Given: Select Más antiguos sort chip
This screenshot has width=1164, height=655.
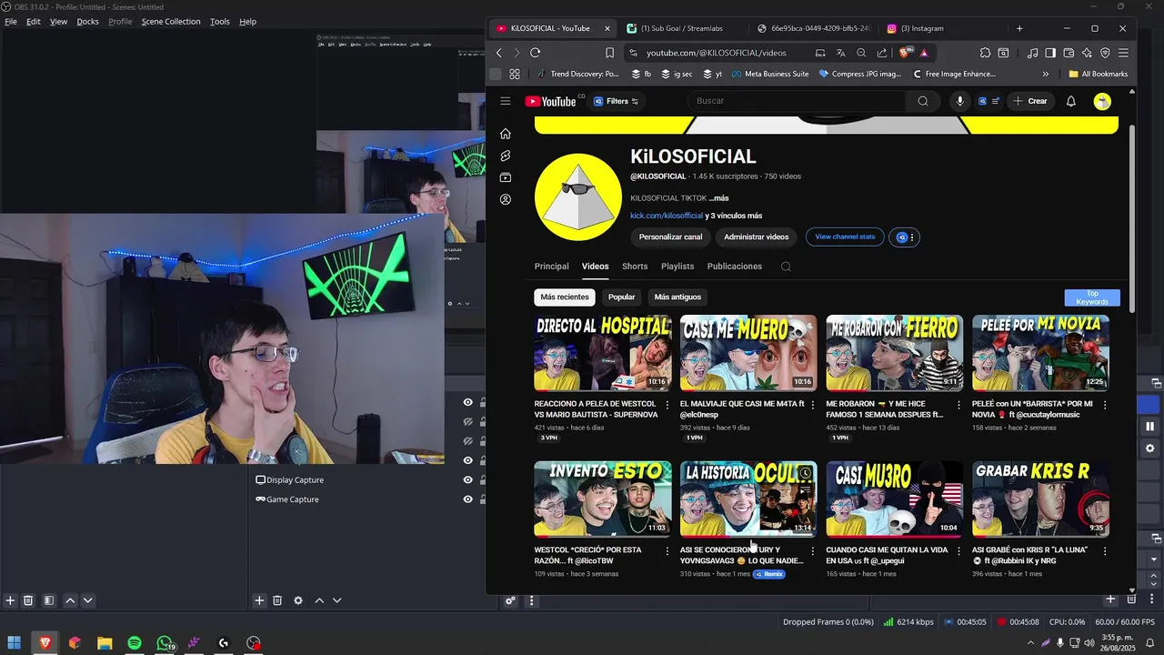Looking at the screenshot, I should click(x=677, y=297).
